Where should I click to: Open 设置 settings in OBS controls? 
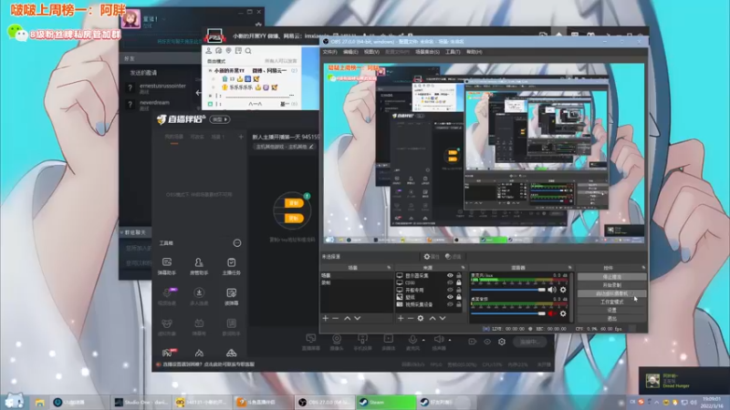coord(611,310)
